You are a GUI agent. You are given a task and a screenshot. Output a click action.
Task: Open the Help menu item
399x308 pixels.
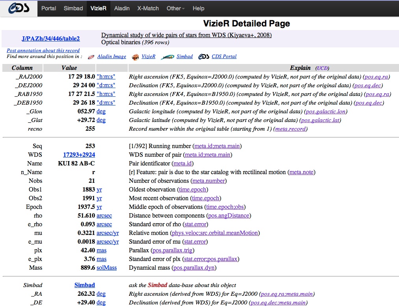198,8
